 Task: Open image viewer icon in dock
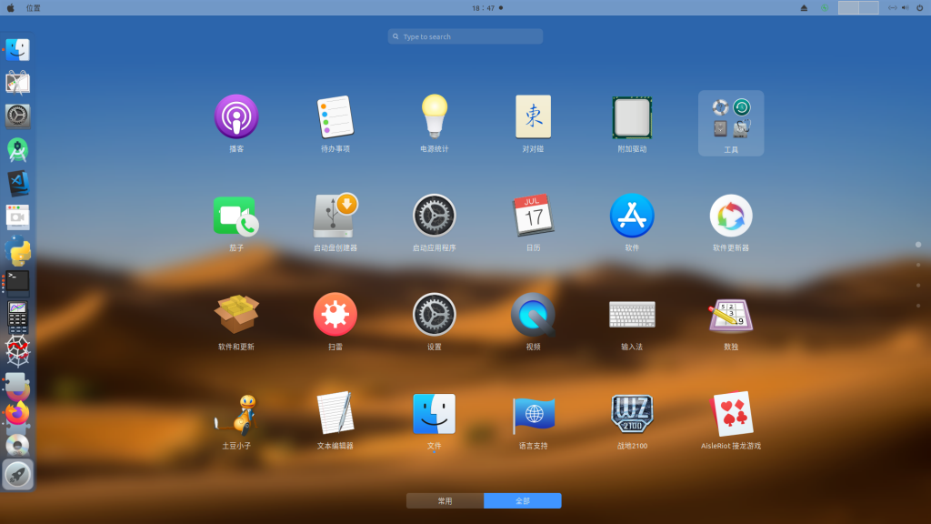pos(17,83)
